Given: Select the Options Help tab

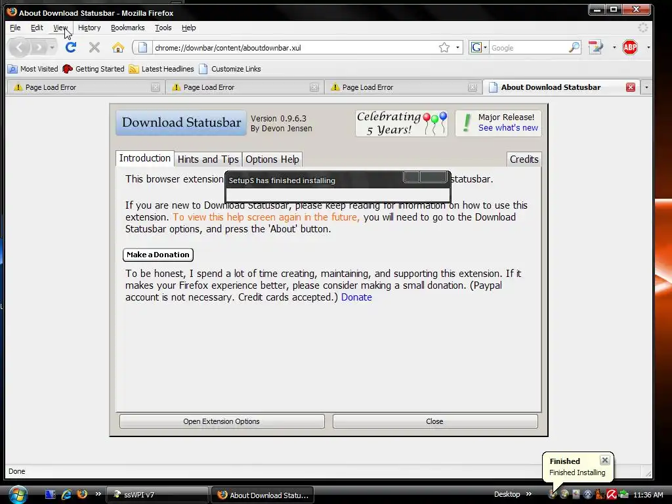Looking at the screenshot, I should tap(272, 159).
